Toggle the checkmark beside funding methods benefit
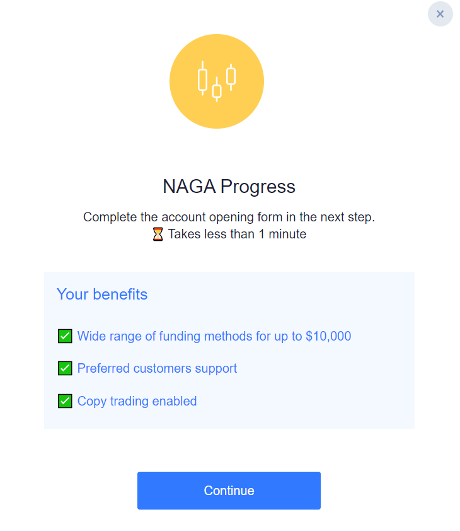This screenshot has height=531, width=460. [65, 336]
